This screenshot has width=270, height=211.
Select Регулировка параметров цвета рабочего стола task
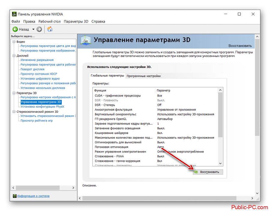[48, 64]
